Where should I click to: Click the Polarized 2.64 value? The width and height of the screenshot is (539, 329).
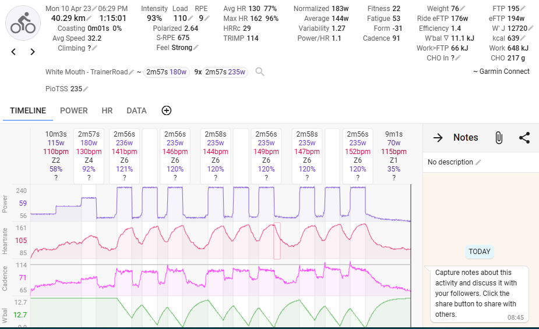click(x=190, y=28)
